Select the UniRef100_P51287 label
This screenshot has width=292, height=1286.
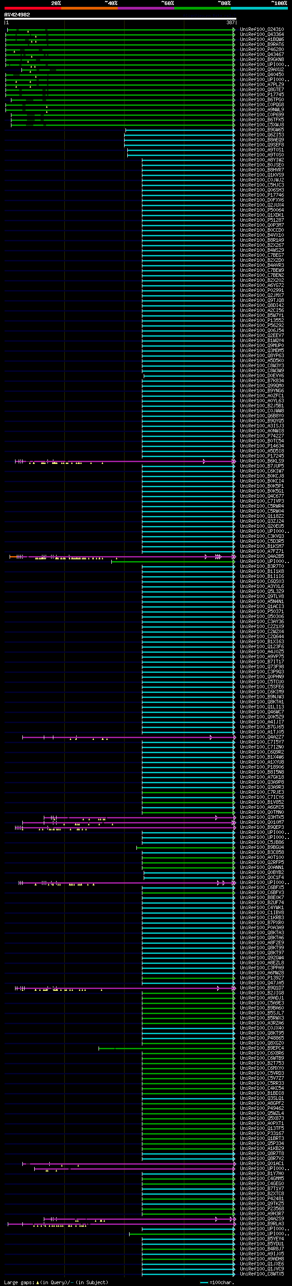coord(261,220)
